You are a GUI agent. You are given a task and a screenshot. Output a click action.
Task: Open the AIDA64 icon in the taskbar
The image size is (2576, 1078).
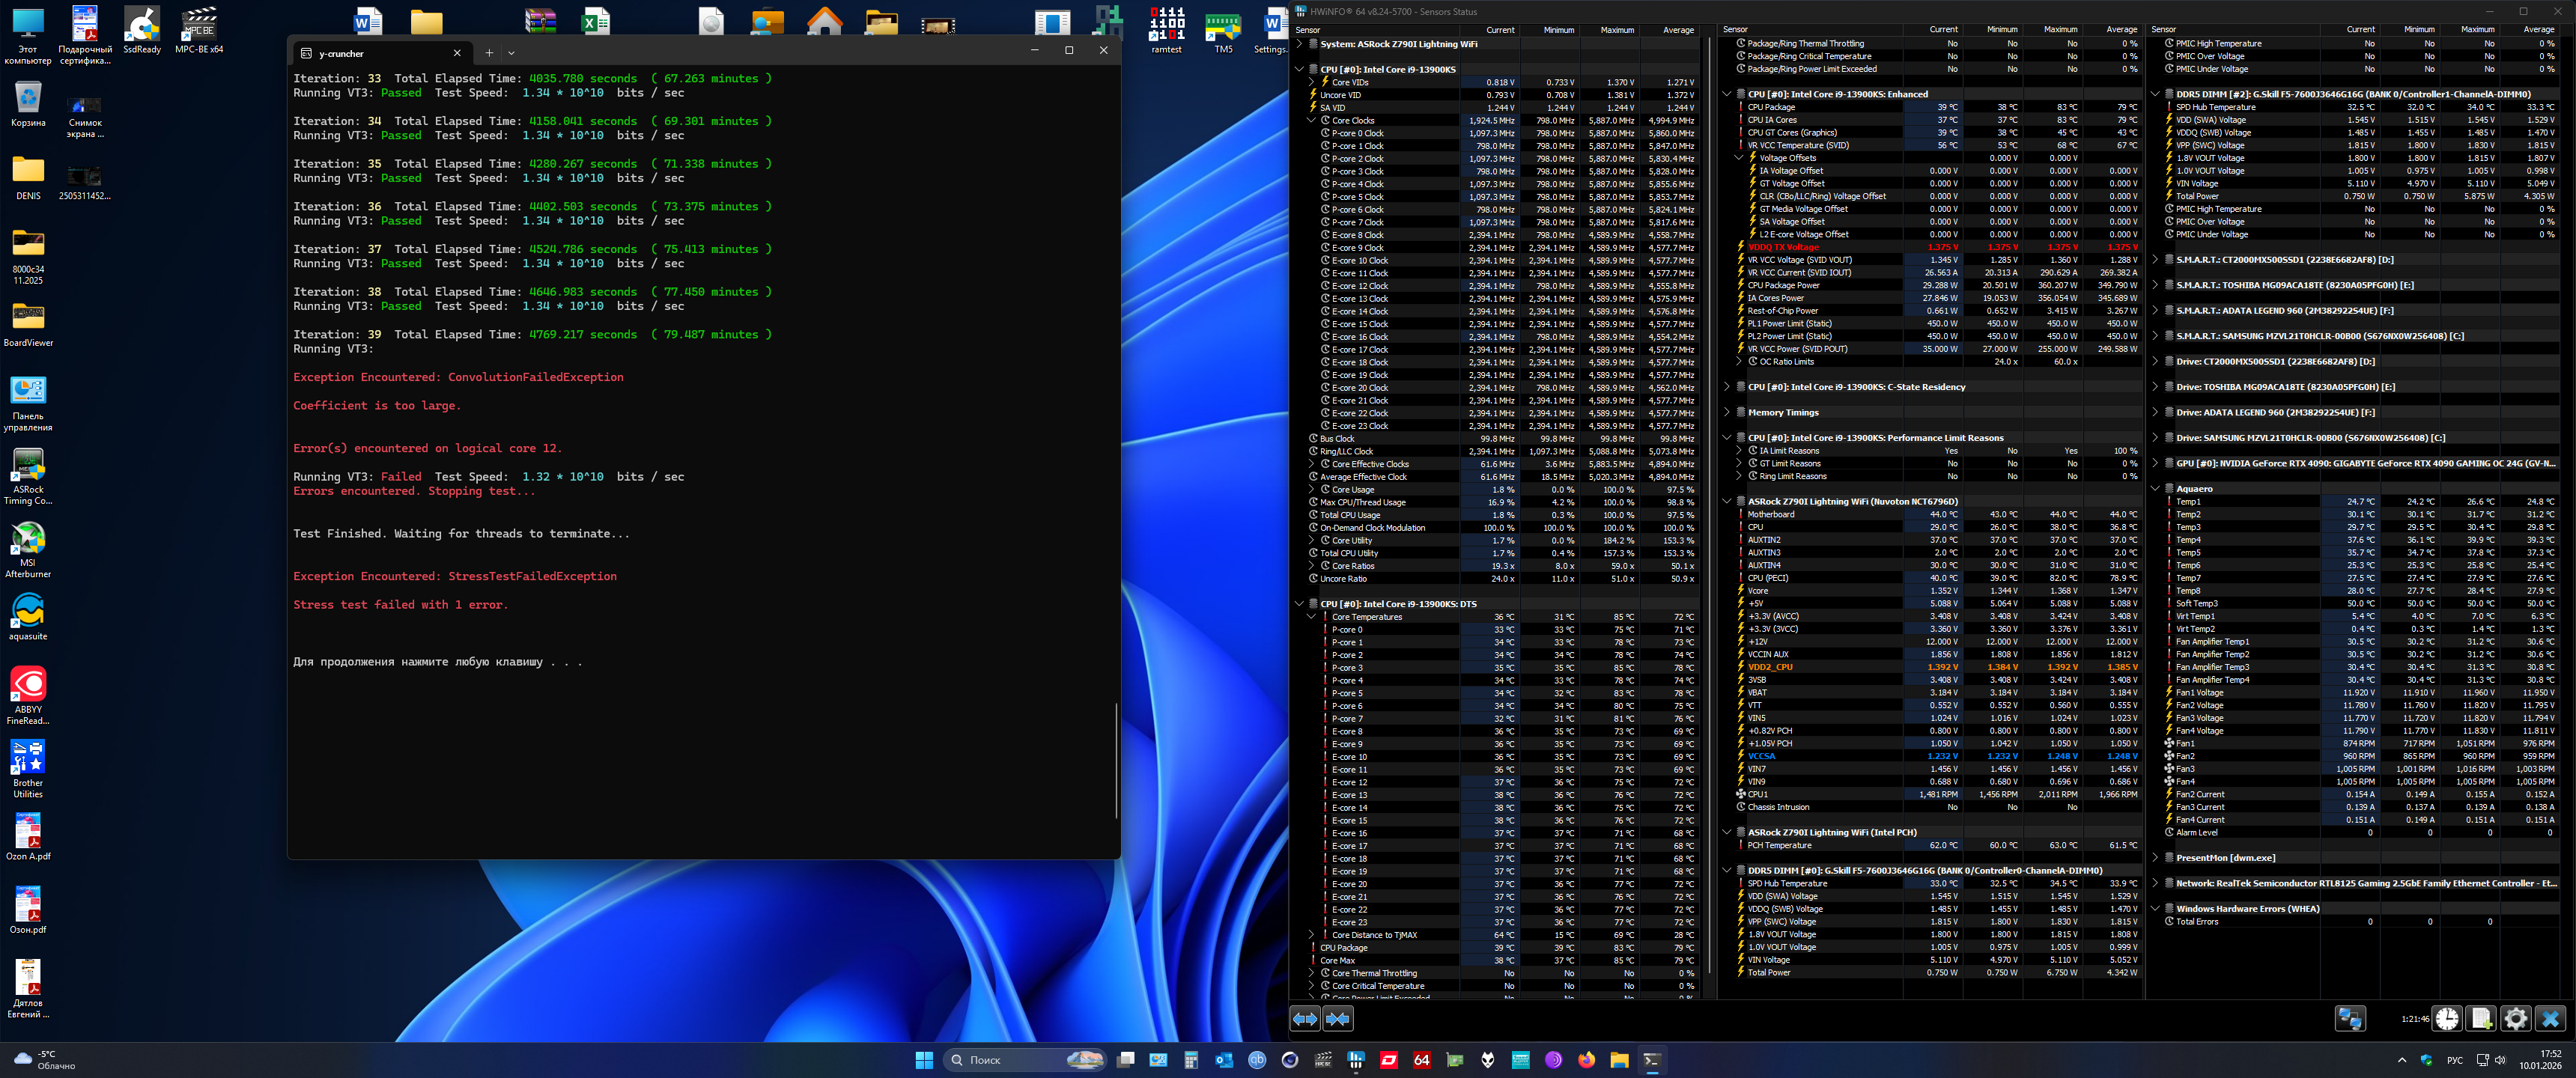1421,1060
